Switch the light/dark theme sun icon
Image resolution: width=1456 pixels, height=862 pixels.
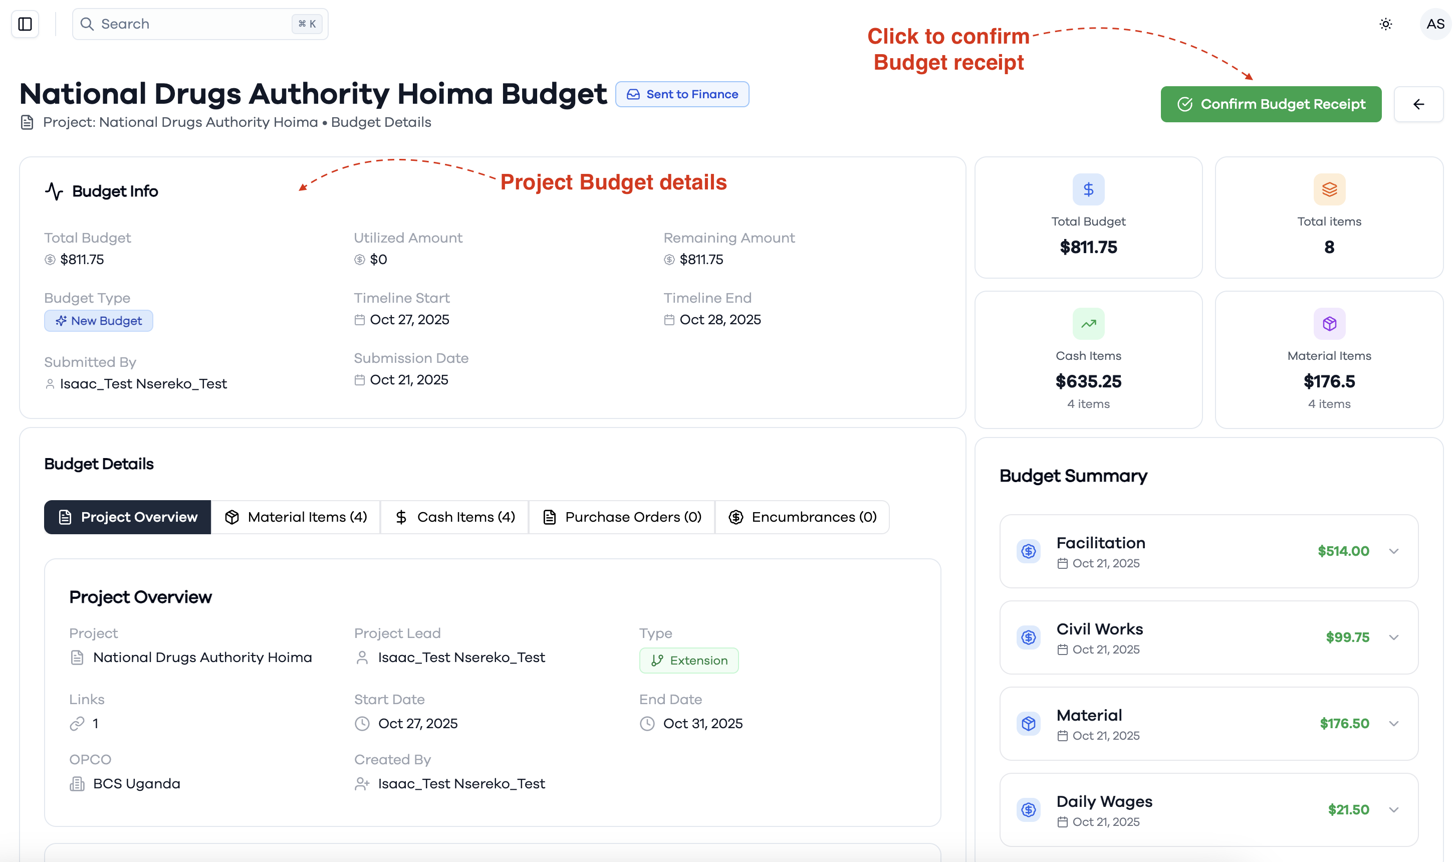click(x=1385, y=24)
